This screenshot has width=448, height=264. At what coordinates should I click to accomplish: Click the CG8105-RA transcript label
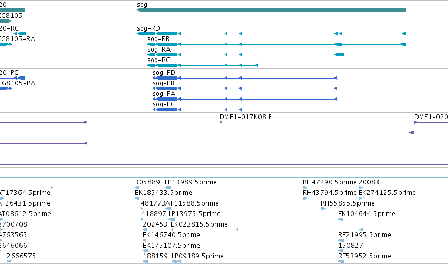click(17, 39)
